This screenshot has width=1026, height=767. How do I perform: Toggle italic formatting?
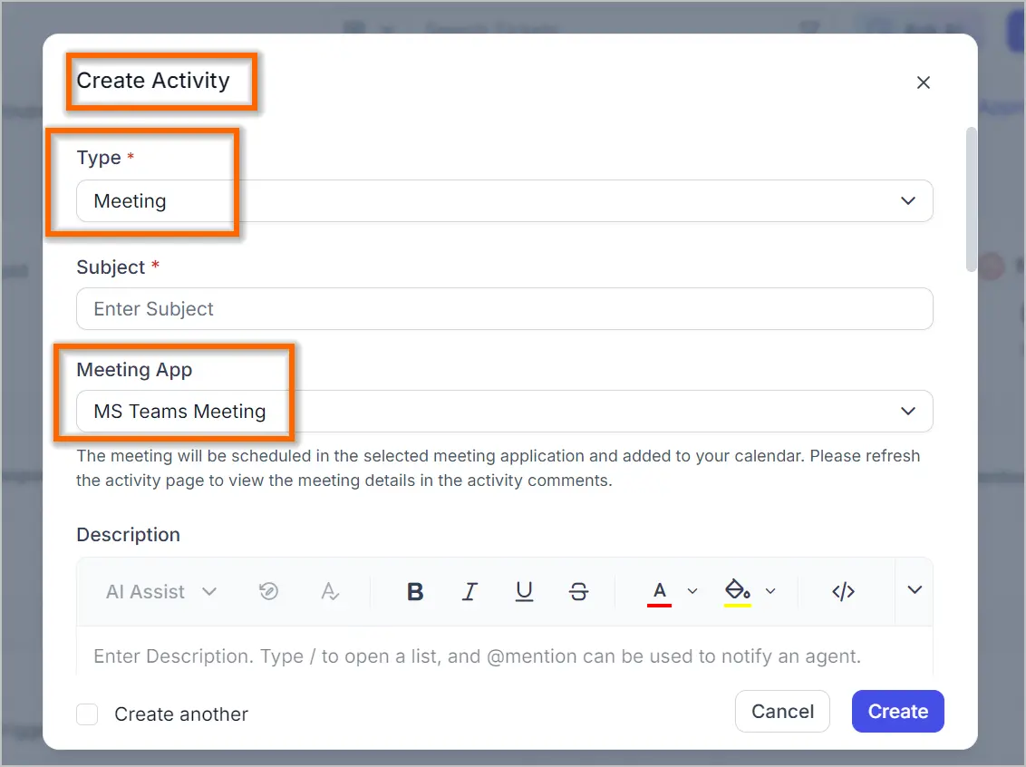tap(469, 592)
